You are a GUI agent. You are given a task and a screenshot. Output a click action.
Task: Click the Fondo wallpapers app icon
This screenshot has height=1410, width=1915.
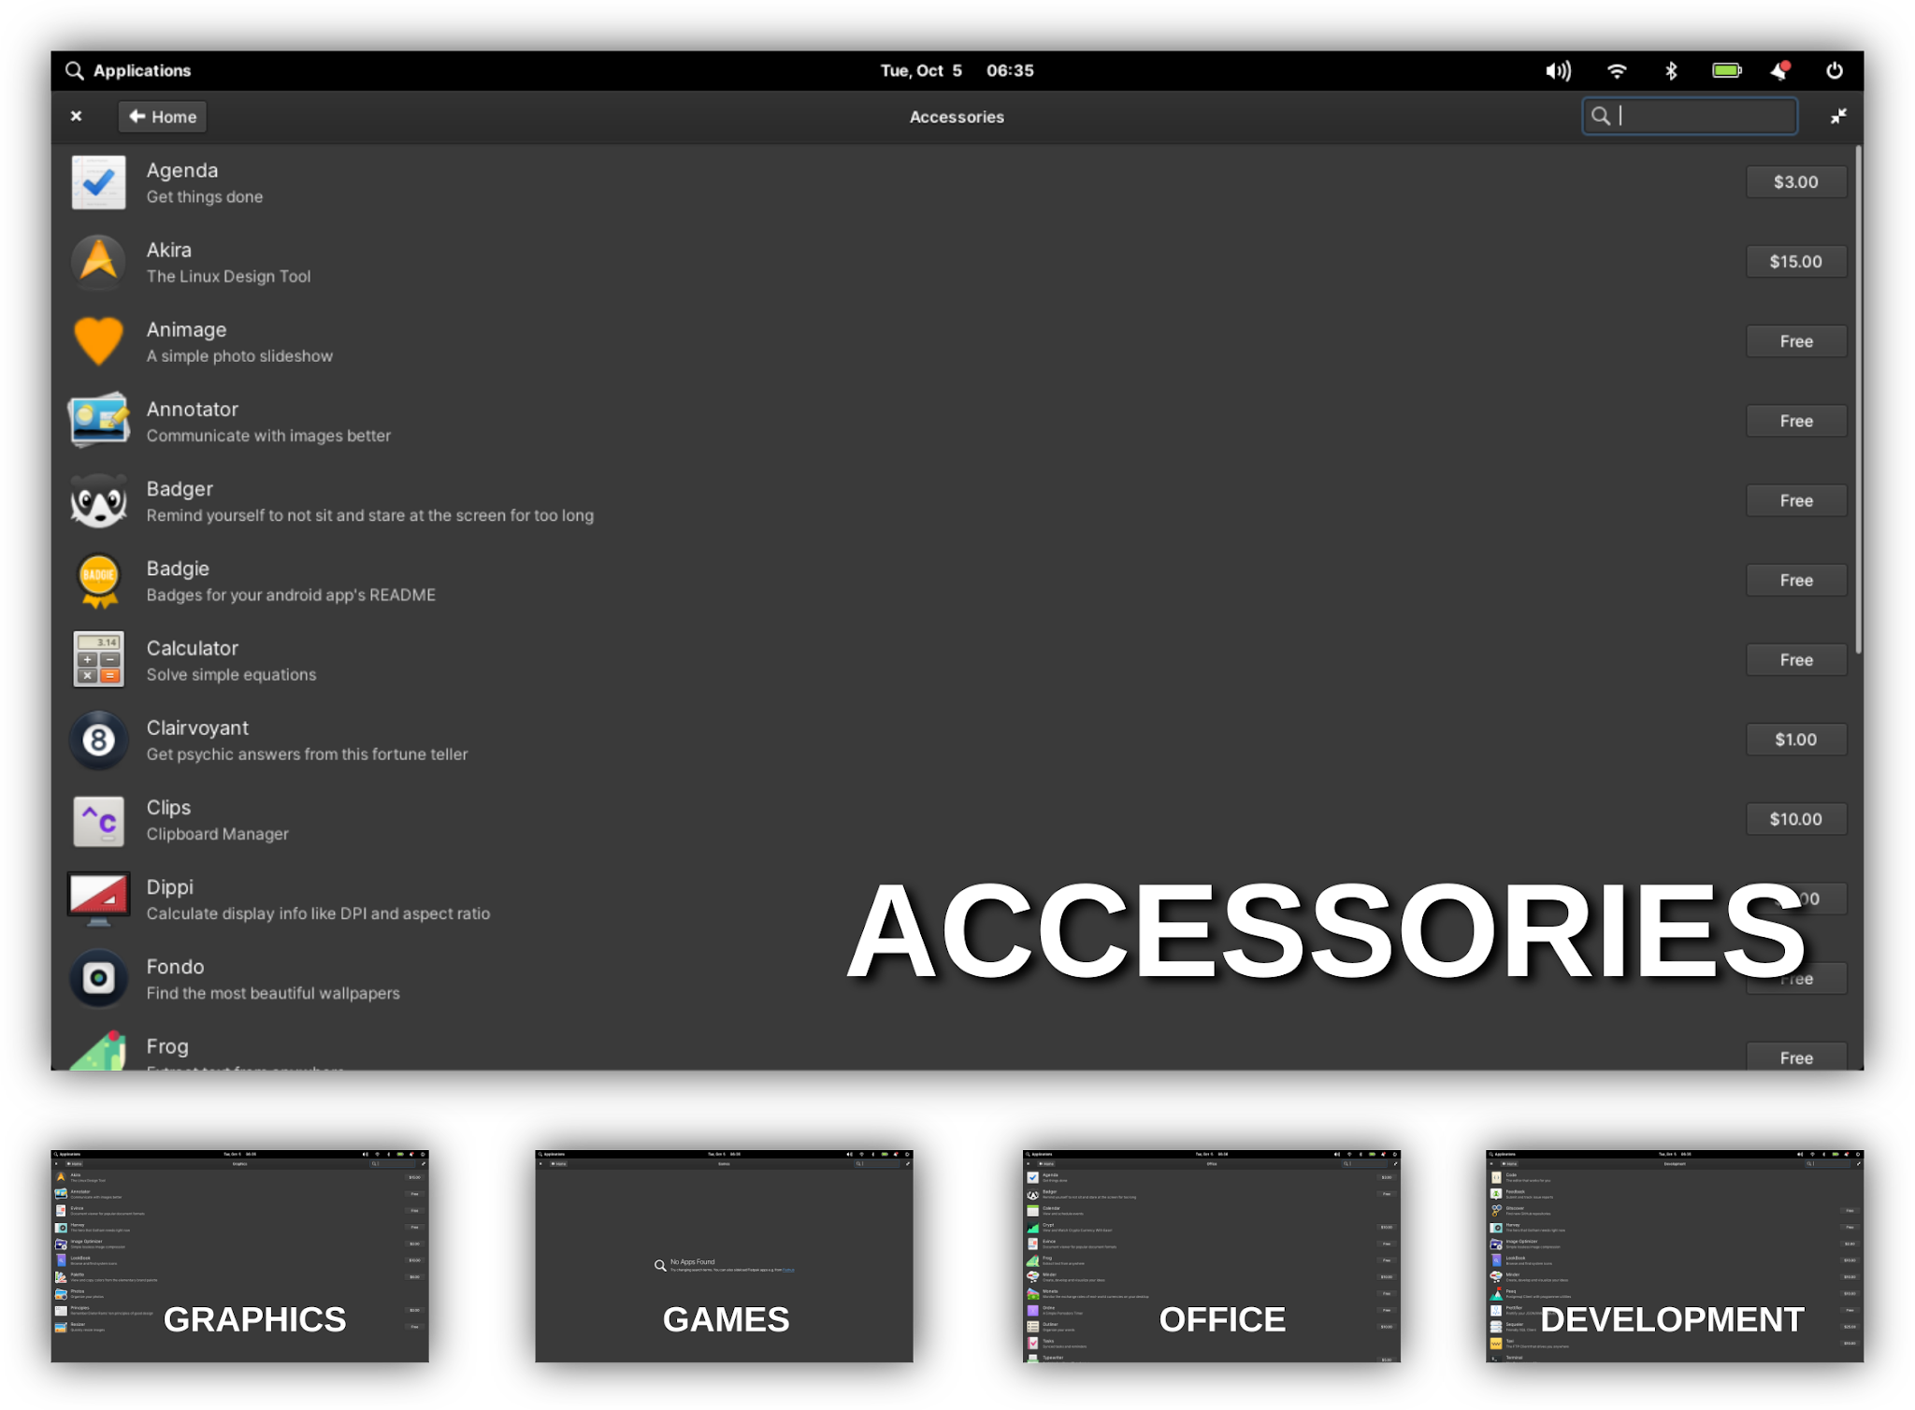(x=98, y=979)
